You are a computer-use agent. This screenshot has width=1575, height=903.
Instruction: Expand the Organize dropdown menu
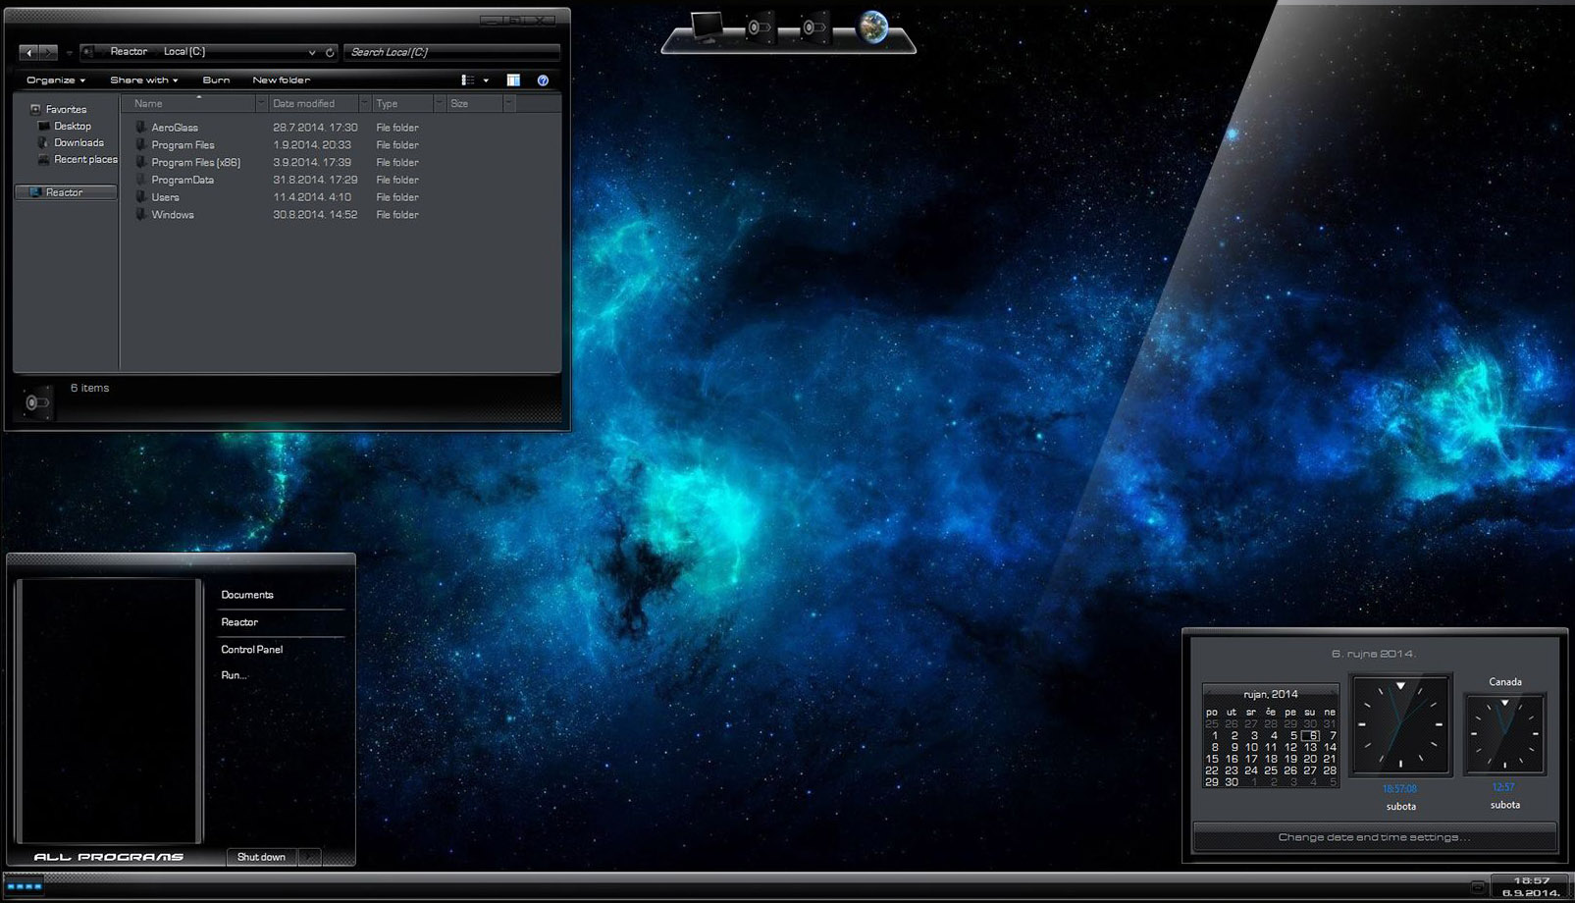(x=56, y=80)
